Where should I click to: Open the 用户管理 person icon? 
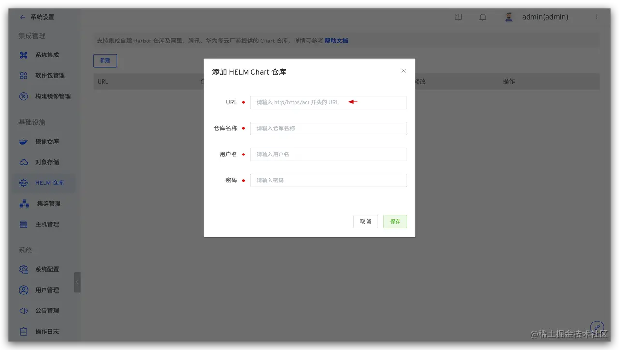(23, 290)
